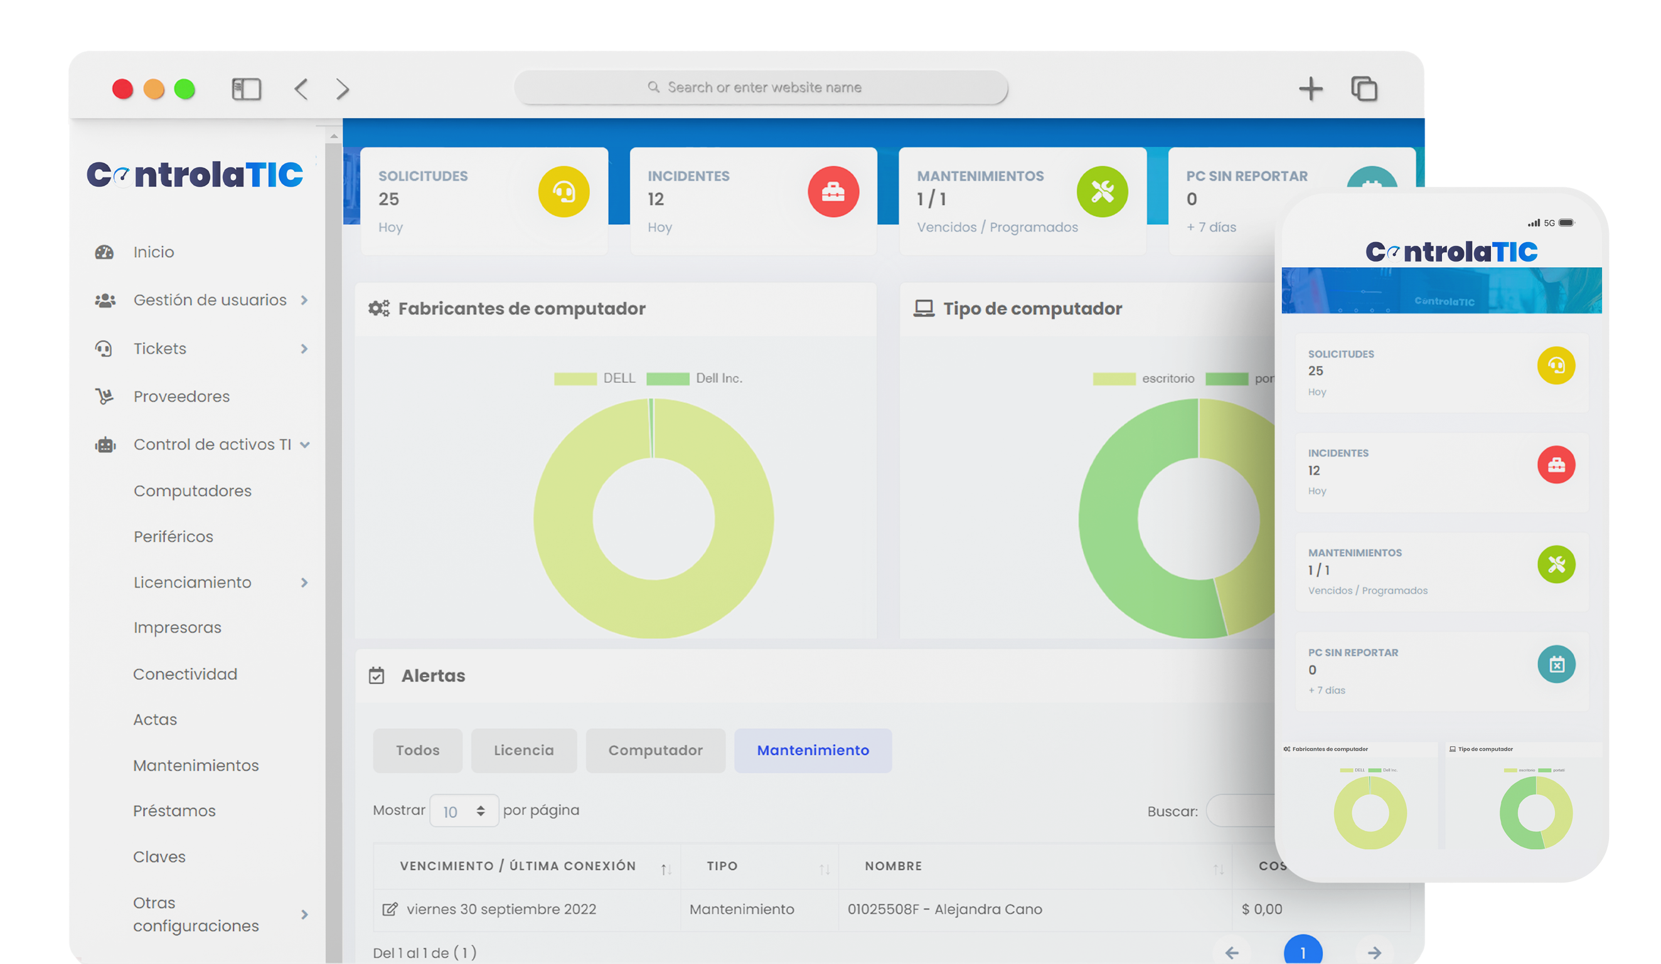Open Impresoras in sidebar
1661x964 pixels.
point(178,628)
